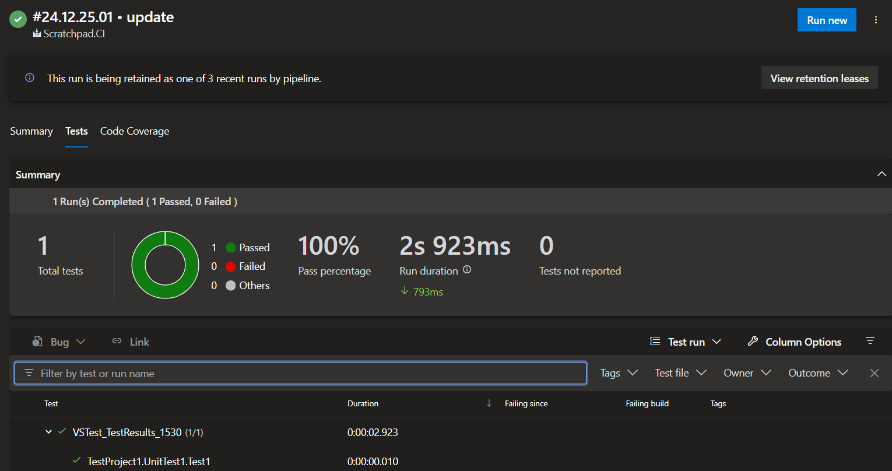
Task: Click the green donut chart
Action: click(x=166, y=265)
